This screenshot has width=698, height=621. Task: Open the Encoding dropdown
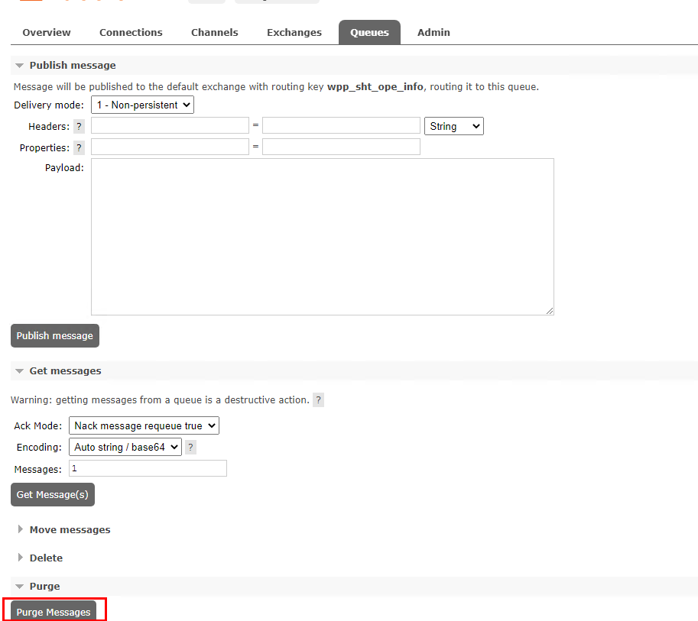click(125, 447)
